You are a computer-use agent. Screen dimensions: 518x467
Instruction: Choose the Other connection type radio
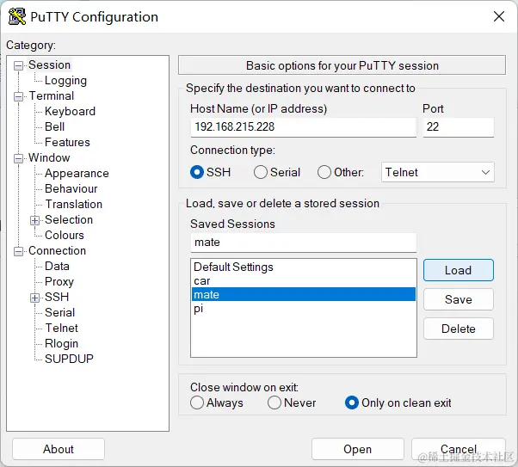(x=324, y=172)
